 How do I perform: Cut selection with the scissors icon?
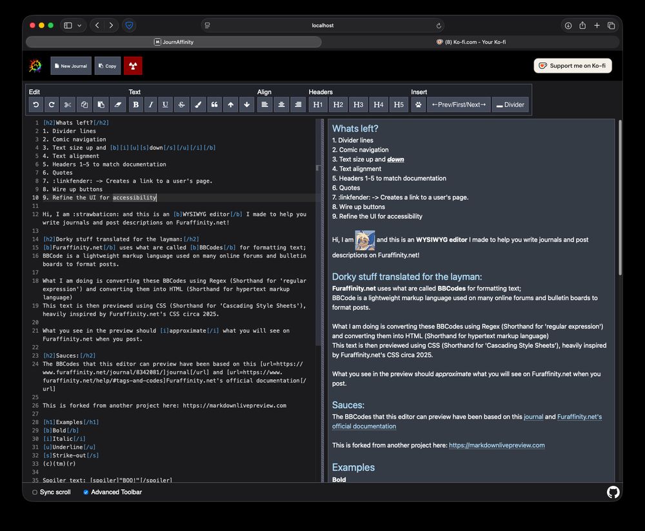[x=68, y=105]
